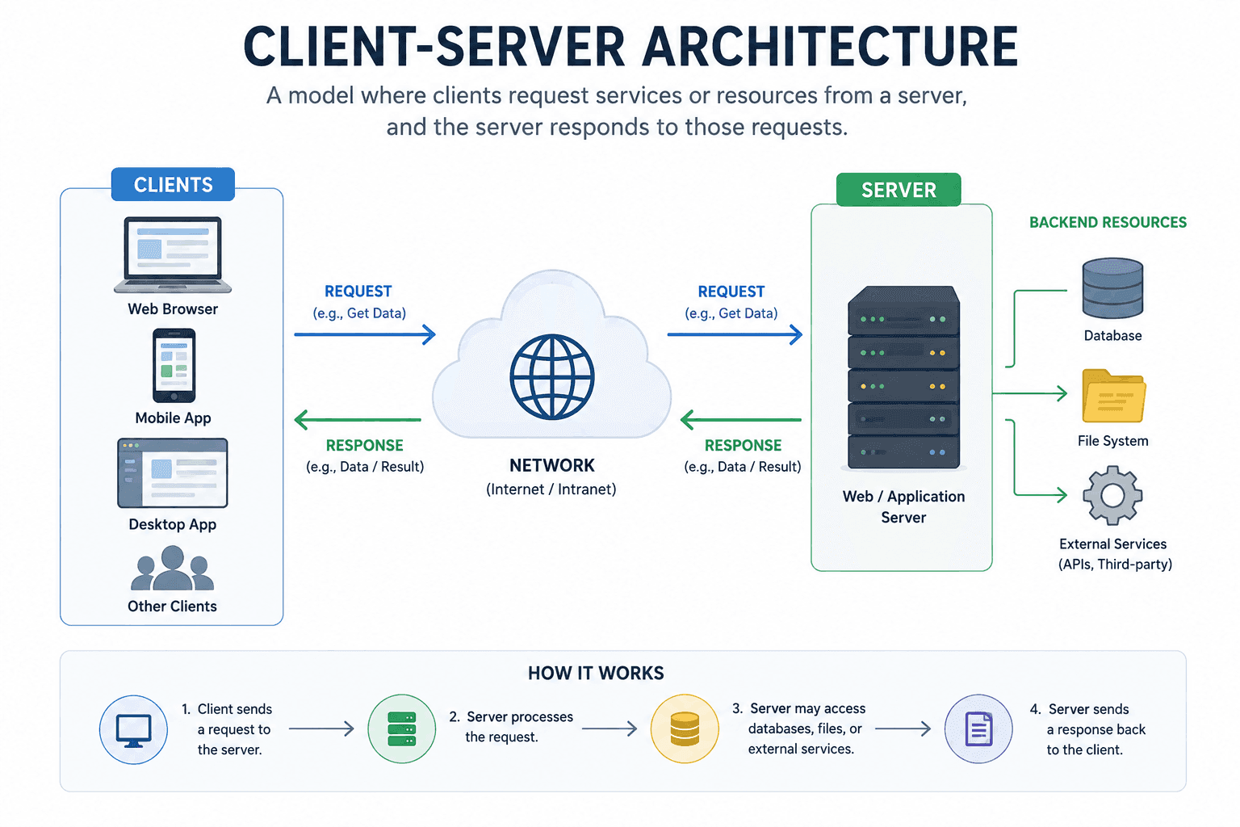1240x827 pixels.
Task: Click the server rack icon
Action: (x=903, y=377)
